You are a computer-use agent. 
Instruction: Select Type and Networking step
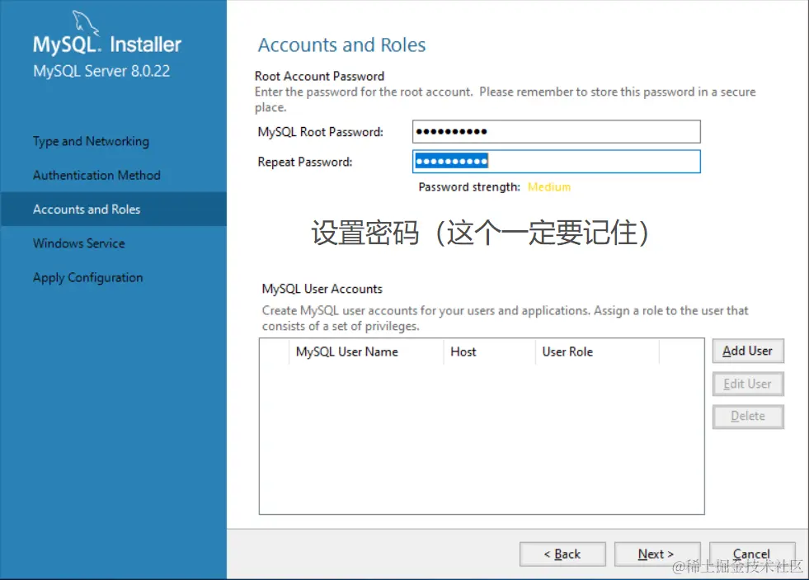click(91, 141)
